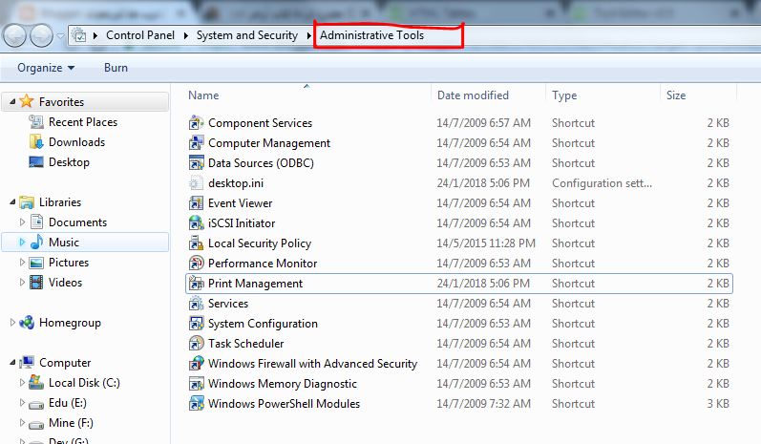Select Mine (F:) drive in navigation pane
Image resolution: width=761 pixels, height=444 pixels.
[x=71, y=423]
